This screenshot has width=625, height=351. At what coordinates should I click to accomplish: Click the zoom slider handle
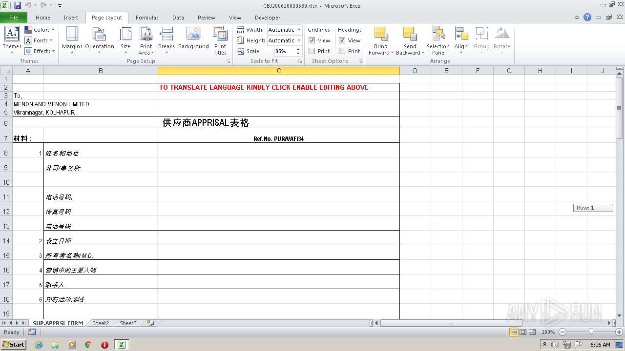click(591, 332)
